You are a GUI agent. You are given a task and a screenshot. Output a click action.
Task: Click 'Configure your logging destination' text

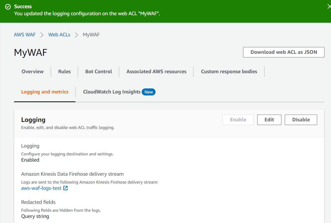pyautogui.click(x=67, y=154)
